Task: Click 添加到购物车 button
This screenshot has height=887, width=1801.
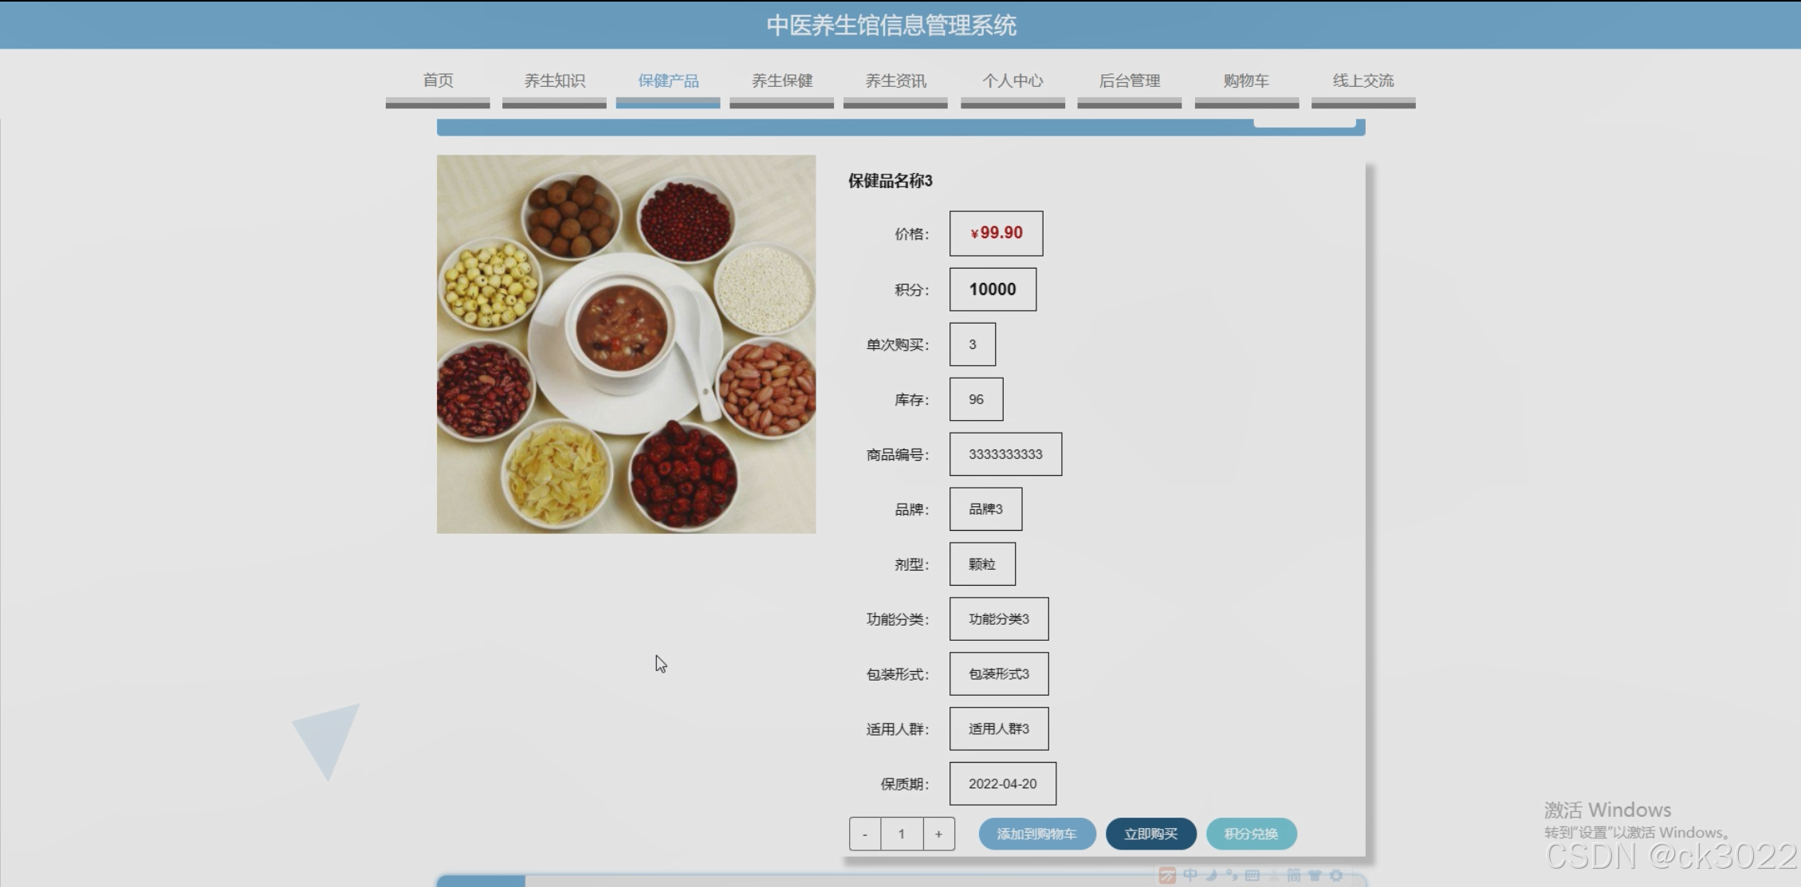Action: pyautogui.click(x=1036, y=834)
